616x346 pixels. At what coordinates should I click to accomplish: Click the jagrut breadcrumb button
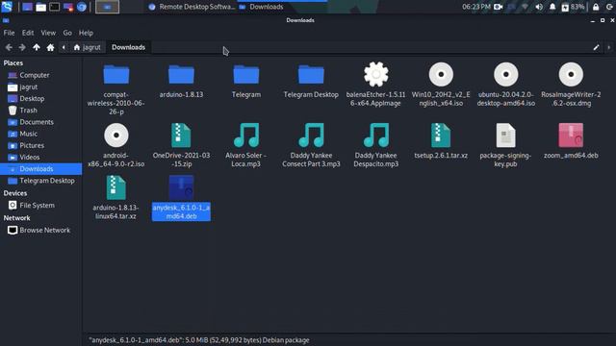[x=88, y=47]
